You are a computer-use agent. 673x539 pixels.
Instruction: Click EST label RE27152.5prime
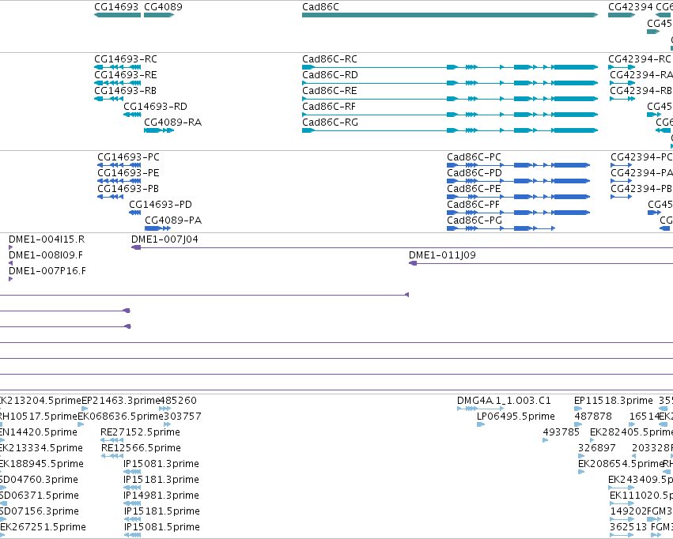[140, 432]
